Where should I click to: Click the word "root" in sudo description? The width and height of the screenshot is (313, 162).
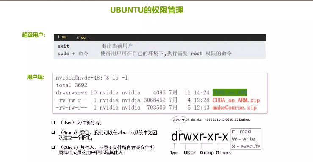tap(197, 54)
